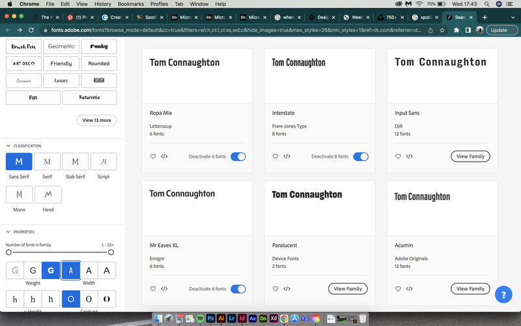Favorite Mr Eaves XL with the heart
The height and width of the screenshot is (326, 521).
coord(153,289)
